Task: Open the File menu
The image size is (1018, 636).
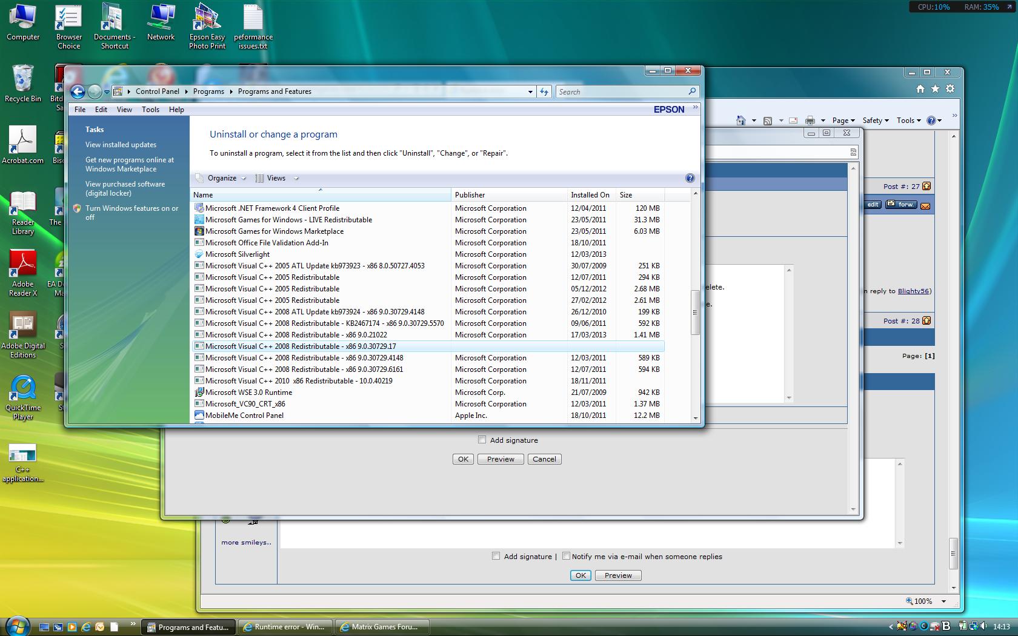Action: tap(80, 110)
